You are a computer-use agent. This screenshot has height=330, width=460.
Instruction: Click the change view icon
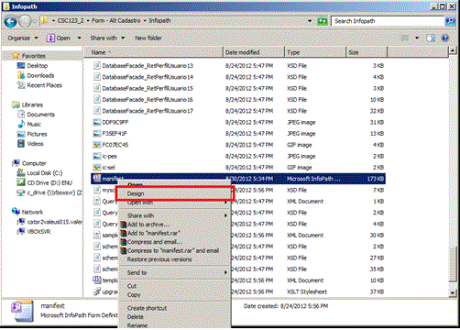click(405, 38)
